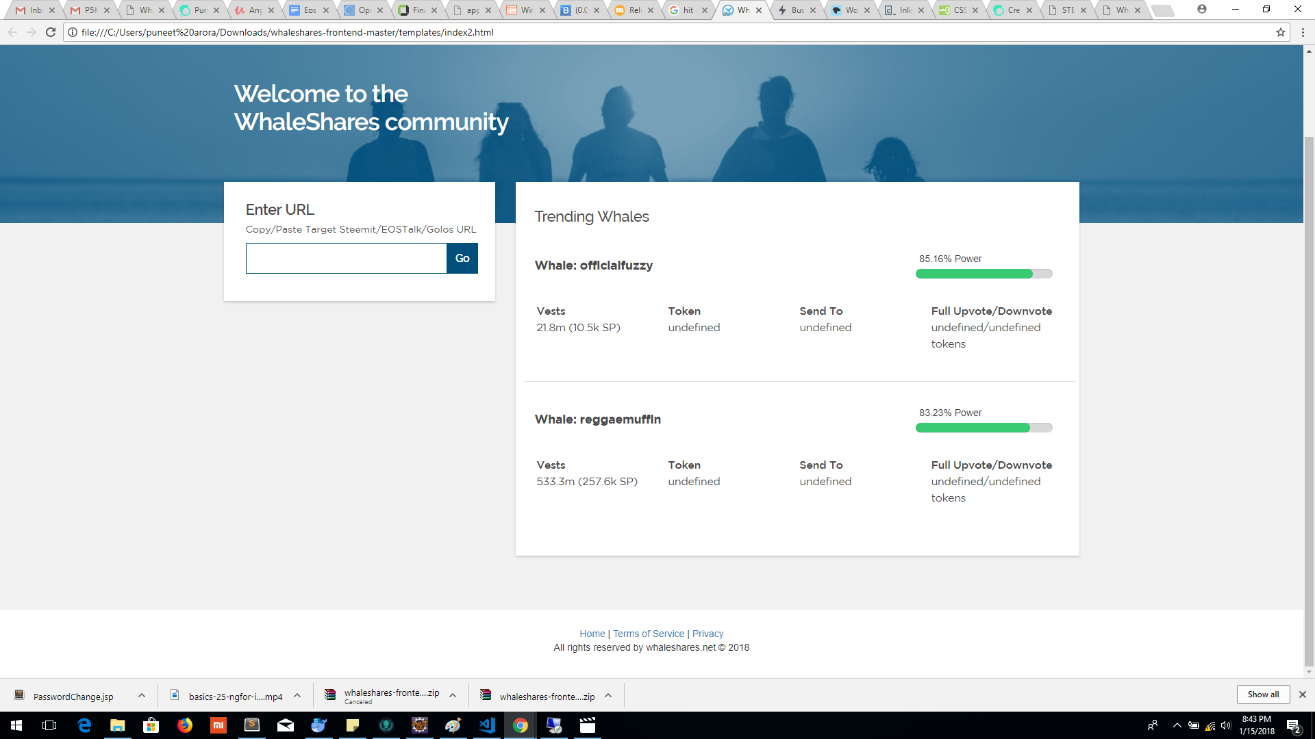This screenshot has height=739, width=1315.
Task: Click the browser forward arrow
Action: pyautogui.click(x=32, y=32)
